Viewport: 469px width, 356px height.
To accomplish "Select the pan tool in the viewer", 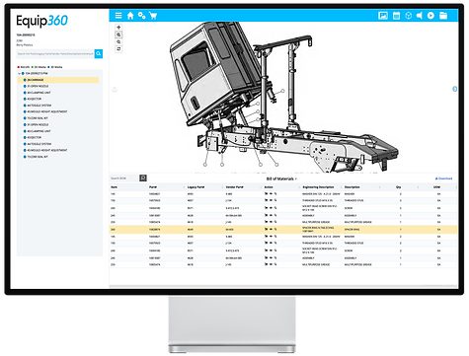I will pyautogui.click(x=118, y=28).
